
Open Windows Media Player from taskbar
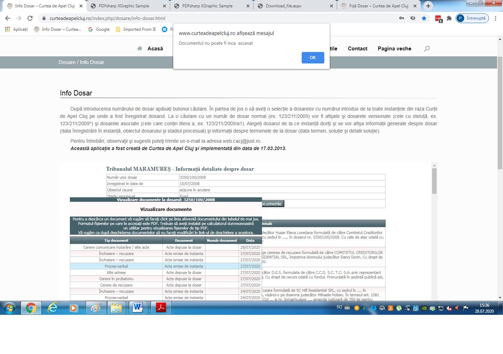(x=74, y=308)
